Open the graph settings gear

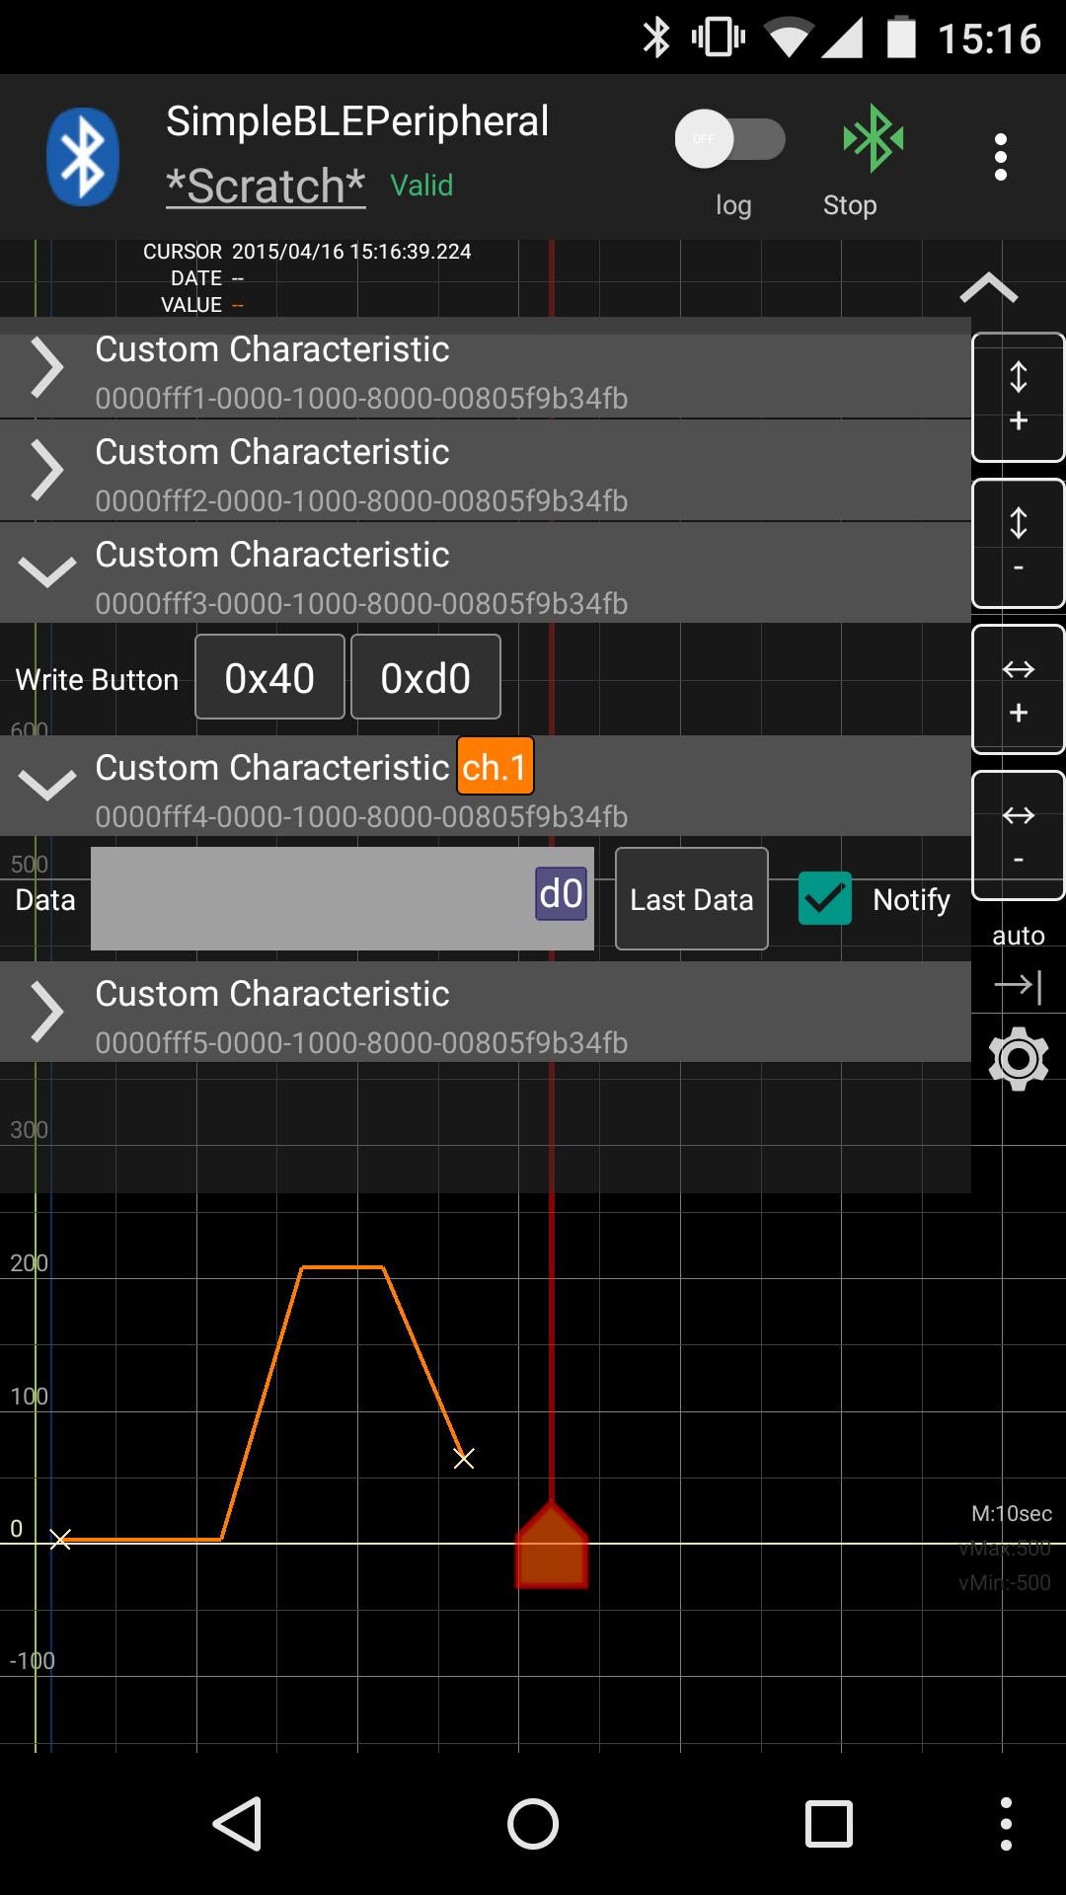click(x=1018, y=1059)
